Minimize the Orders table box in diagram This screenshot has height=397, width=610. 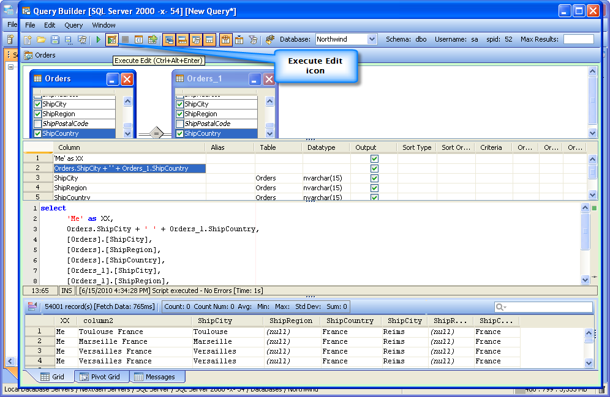[x=113, y=80]
